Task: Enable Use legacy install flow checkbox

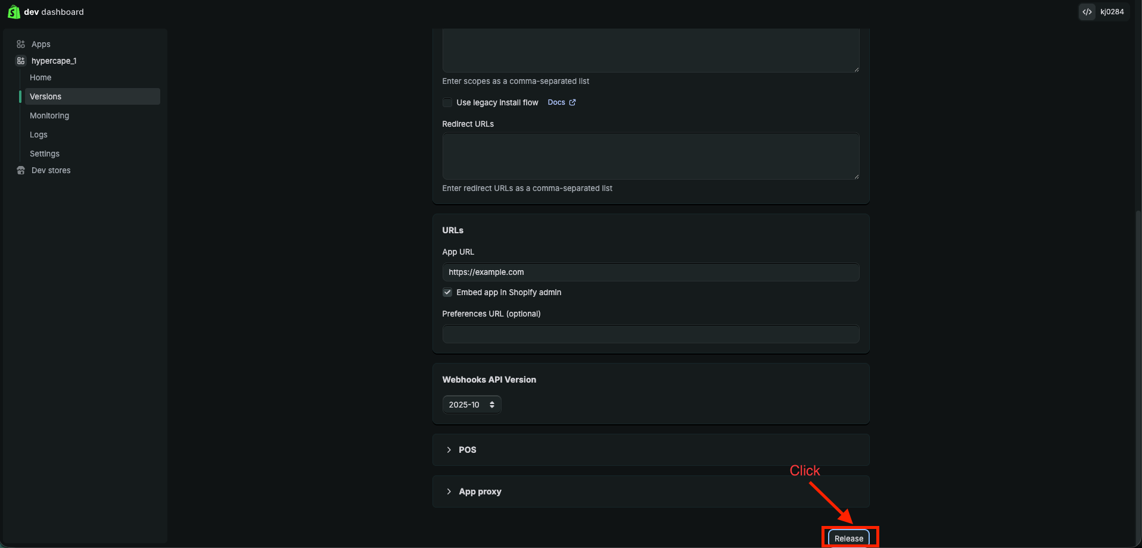Action: [447, 103]
